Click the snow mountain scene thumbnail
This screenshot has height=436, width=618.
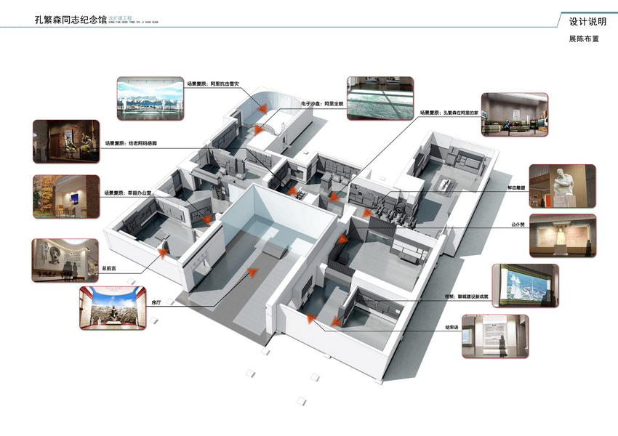(151, 98)
